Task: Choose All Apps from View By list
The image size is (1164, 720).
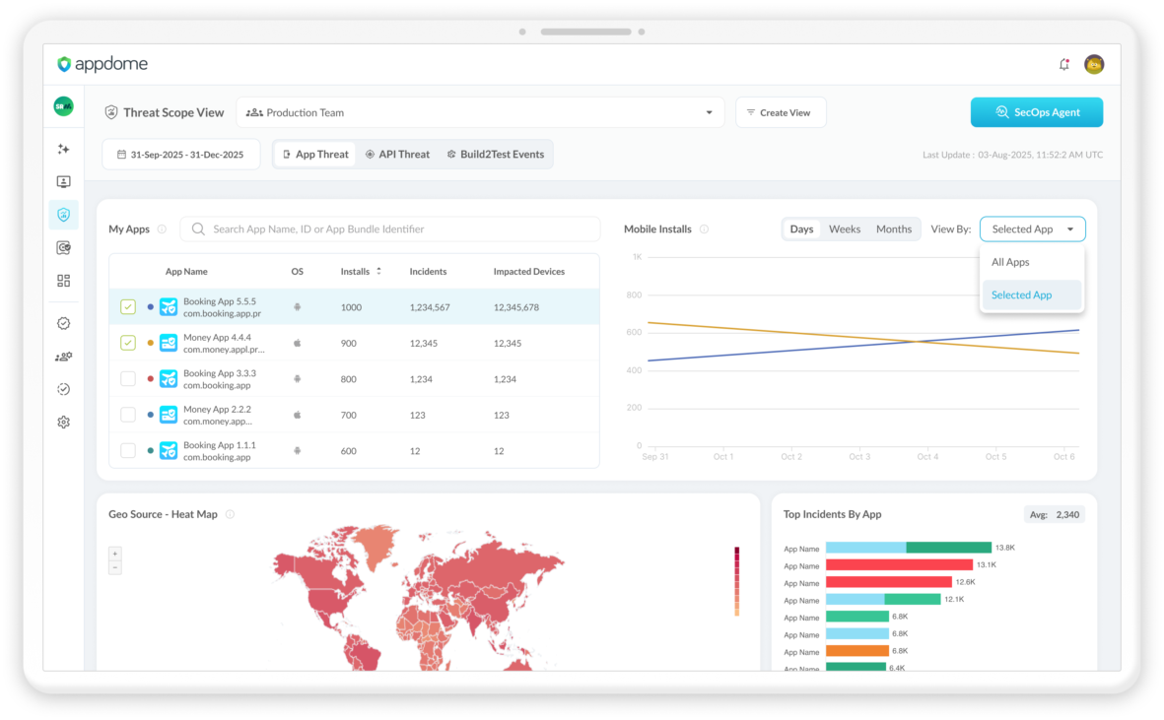Action: click(1010, 262)
